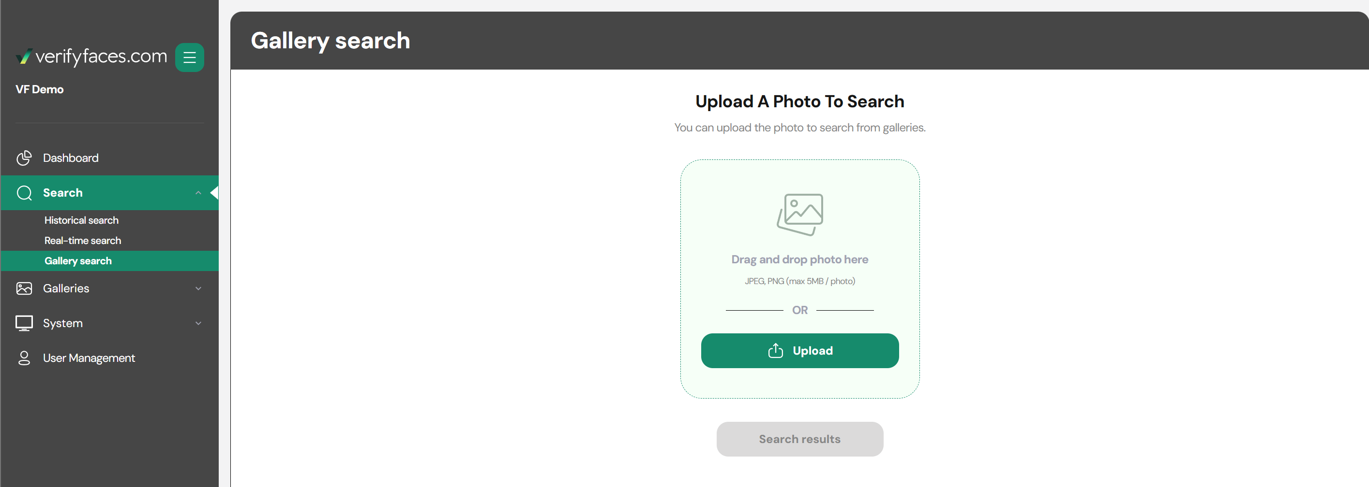Click the User Management person icon
The image size is (1369, 487).
[x=24, y=358]
